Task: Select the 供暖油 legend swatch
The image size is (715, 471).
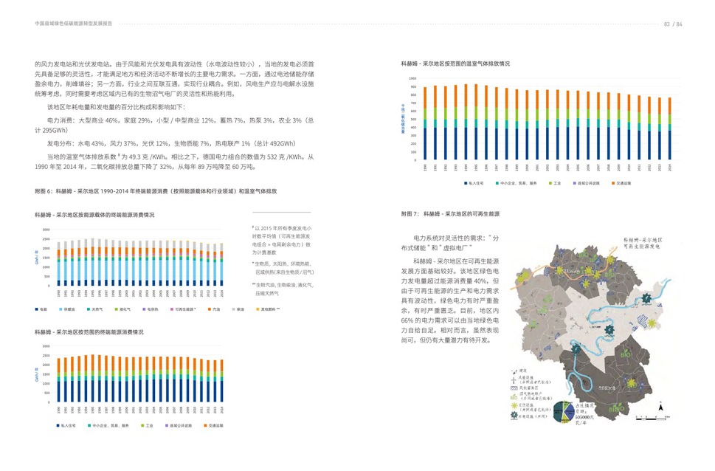Action: point(61,309)
